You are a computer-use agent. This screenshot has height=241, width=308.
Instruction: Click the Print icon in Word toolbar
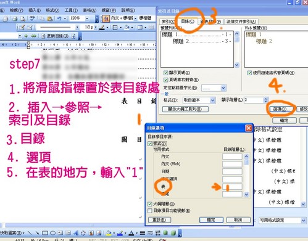tap(15, 18)
